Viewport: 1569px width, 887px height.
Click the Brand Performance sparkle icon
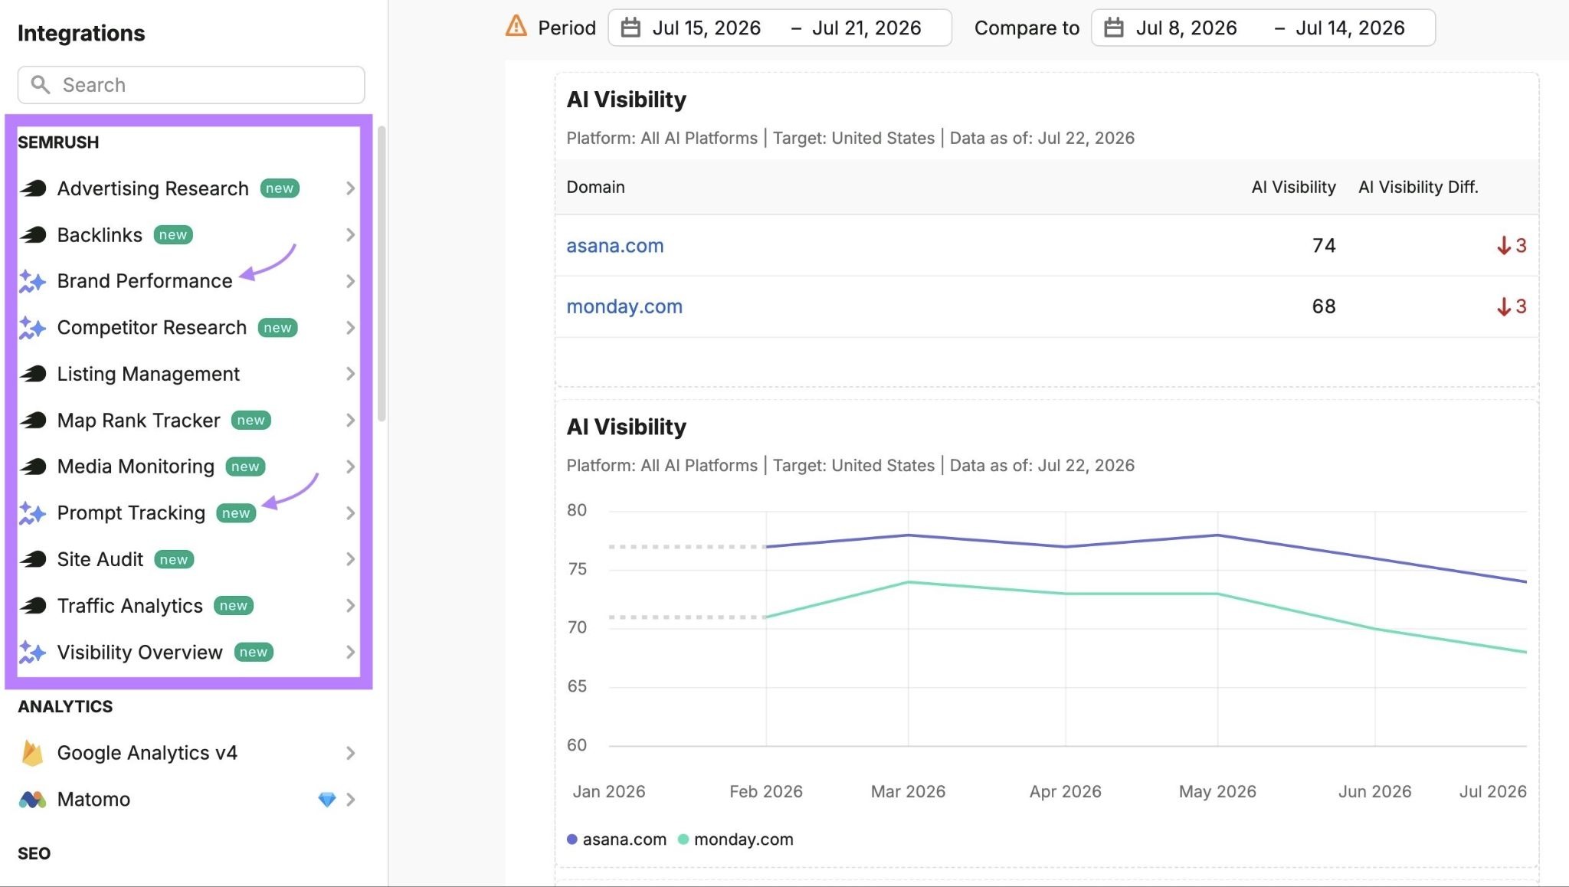pyautogui.click(x=32, y=281)
